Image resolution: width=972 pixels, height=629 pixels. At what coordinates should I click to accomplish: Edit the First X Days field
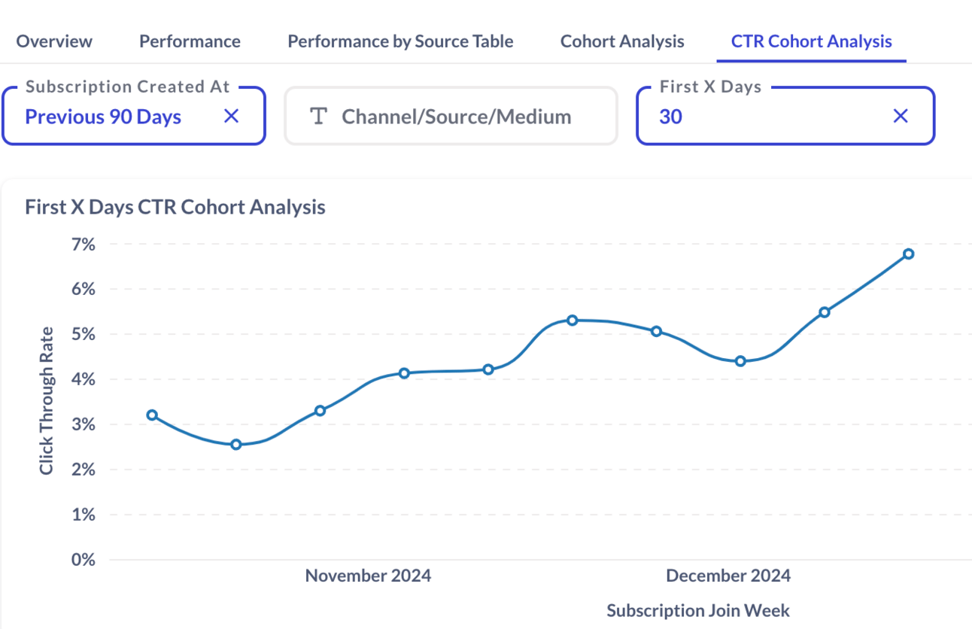[785, 116]
